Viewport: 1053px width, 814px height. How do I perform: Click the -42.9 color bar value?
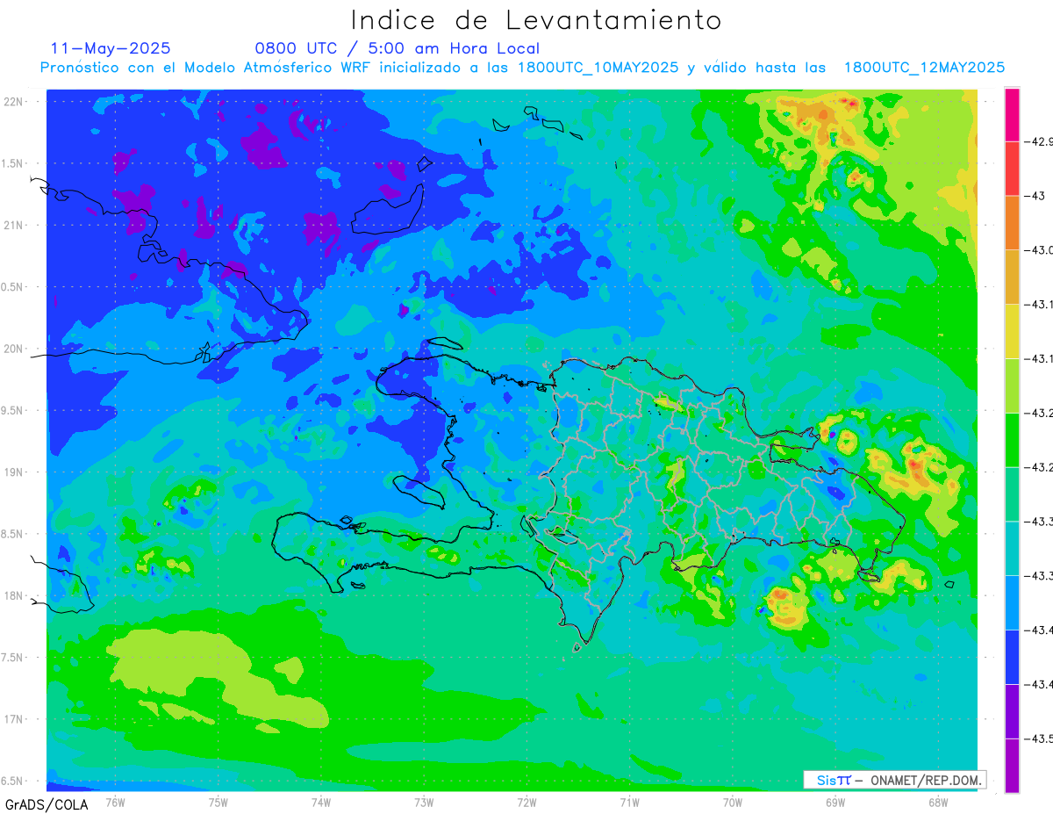(x=1041, y=141)
